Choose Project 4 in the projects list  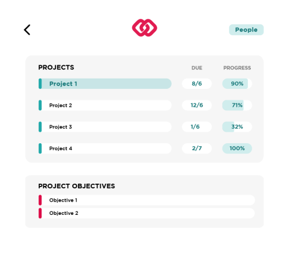point(105,148)
